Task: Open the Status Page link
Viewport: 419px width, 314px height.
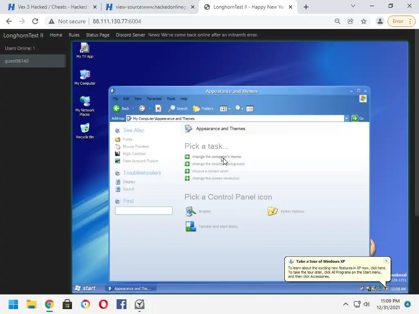Action: [97, 35]
